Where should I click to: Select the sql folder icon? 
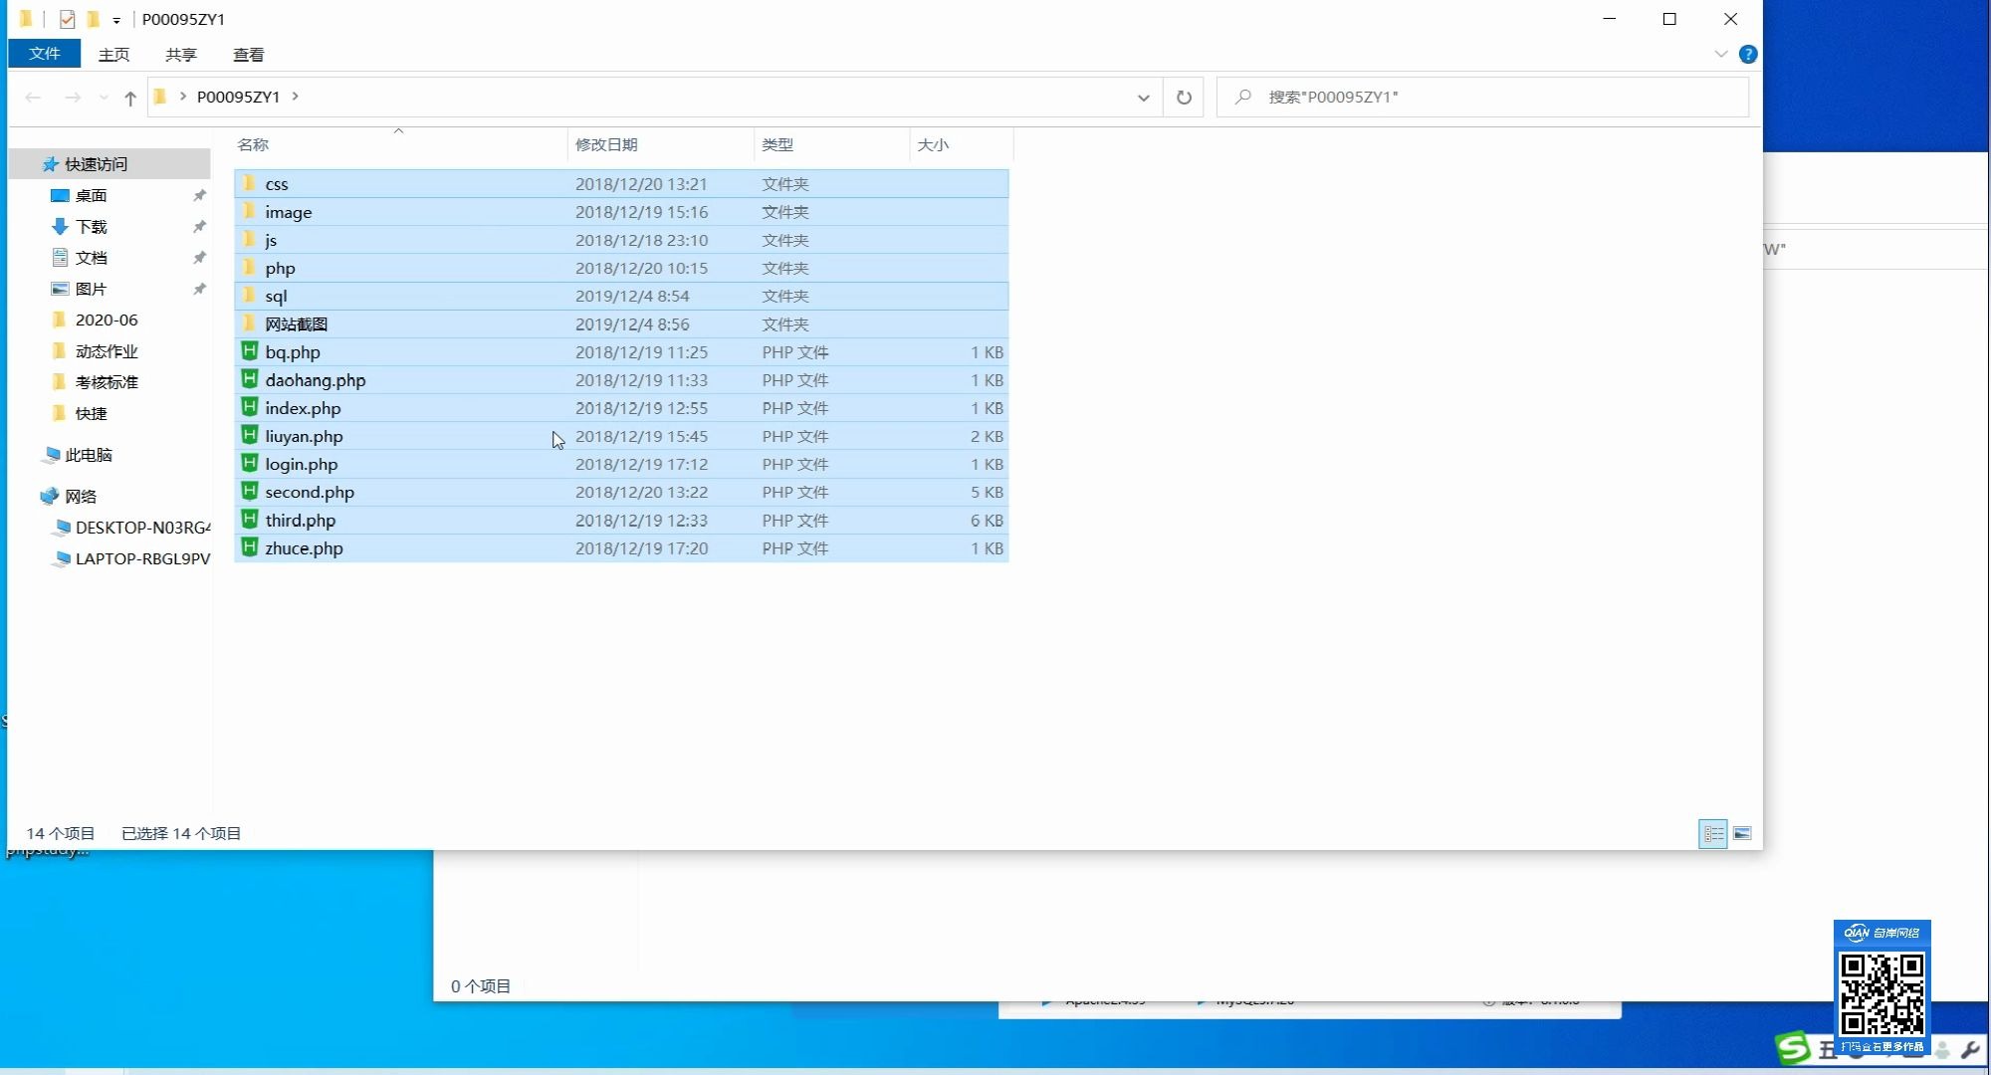(250, 295)
